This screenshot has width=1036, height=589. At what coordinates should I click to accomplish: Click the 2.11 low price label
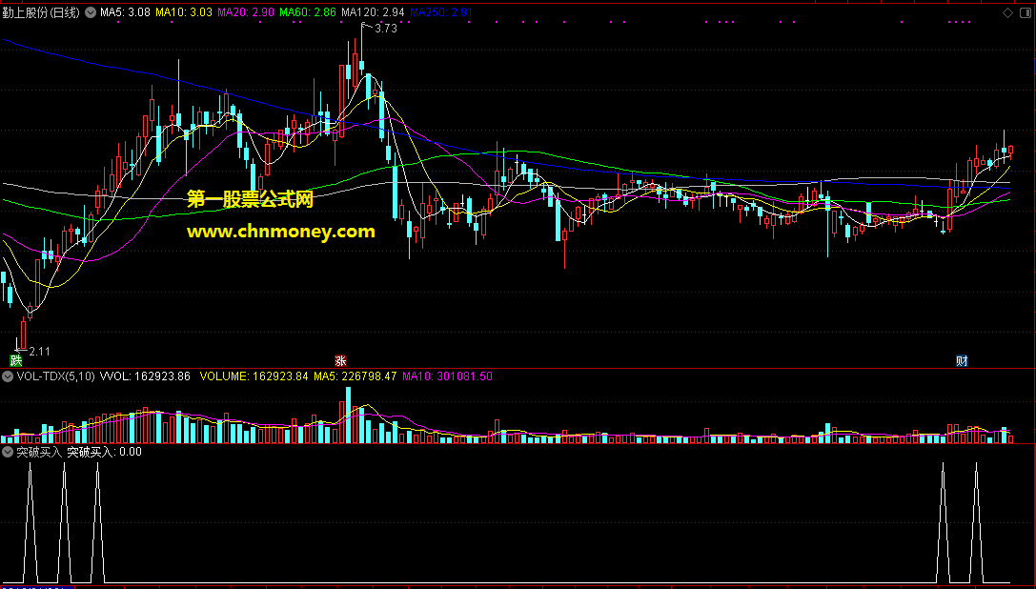40,352
